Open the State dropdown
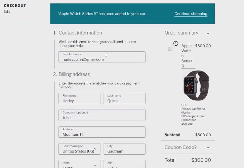Screen dimensions: 244x168 pos(80,164)
